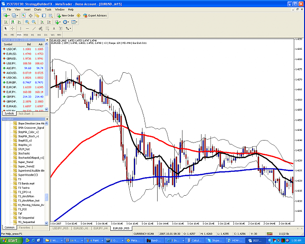Open the MetaEditor yellow diamond icon
The height and width of the screenshot is (244, 305).
click(79, 15)
